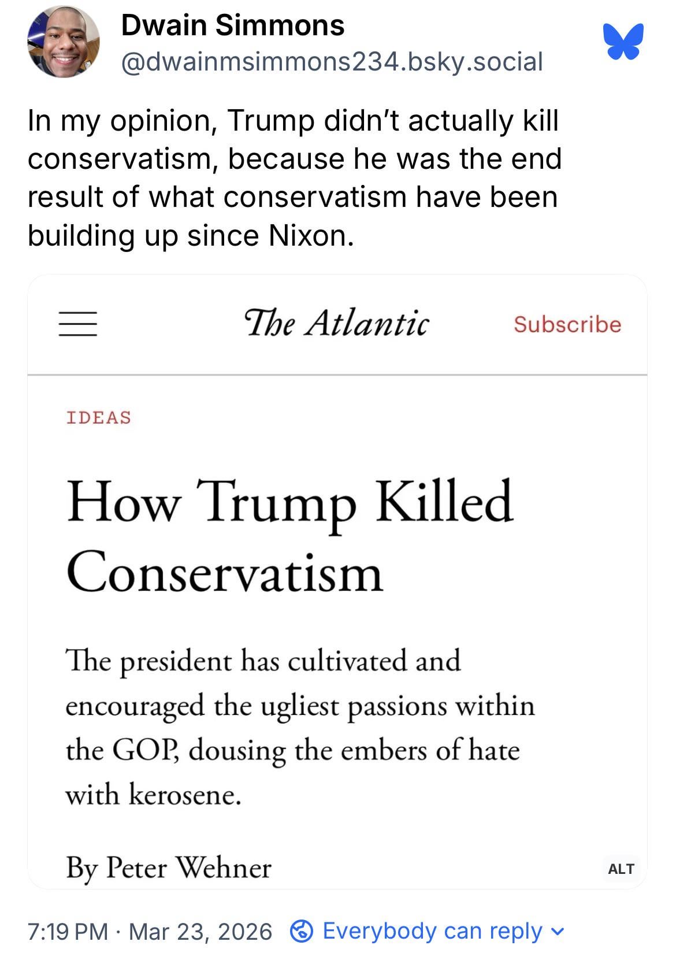Click the Peter Wehner byline

(169, 868)
